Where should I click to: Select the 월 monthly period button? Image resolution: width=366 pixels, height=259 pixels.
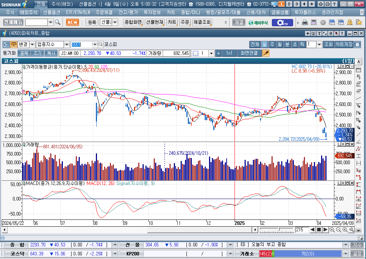(x=280, y=45)
